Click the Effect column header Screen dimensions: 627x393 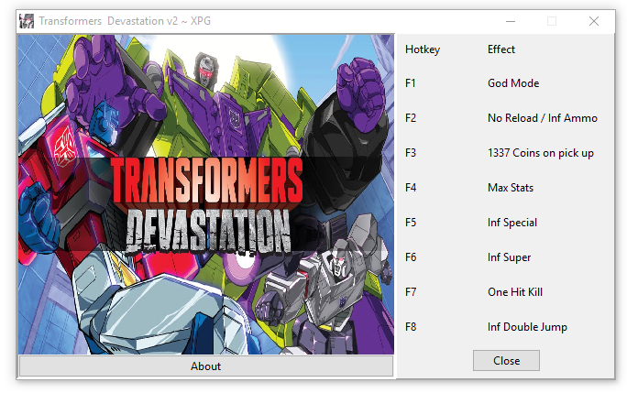[500, 49]
